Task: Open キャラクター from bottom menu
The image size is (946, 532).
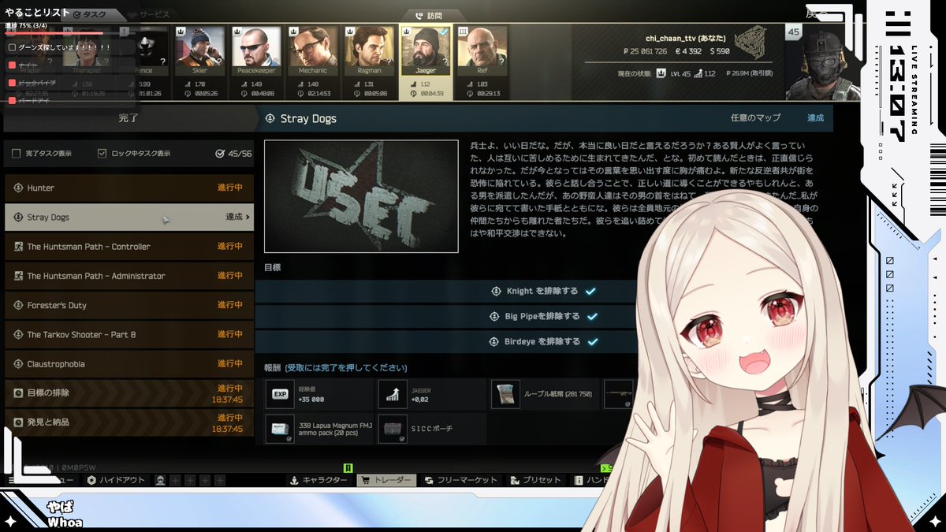Action: [318, 480]
